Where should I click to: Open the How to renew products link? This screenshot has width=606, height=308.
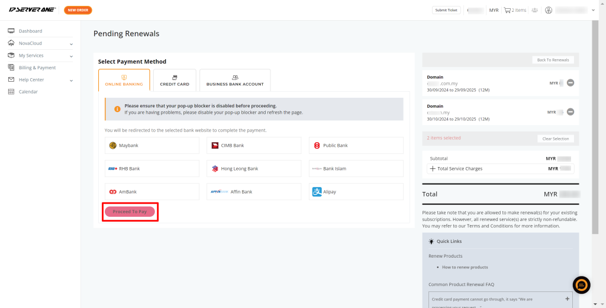[465, 267]
